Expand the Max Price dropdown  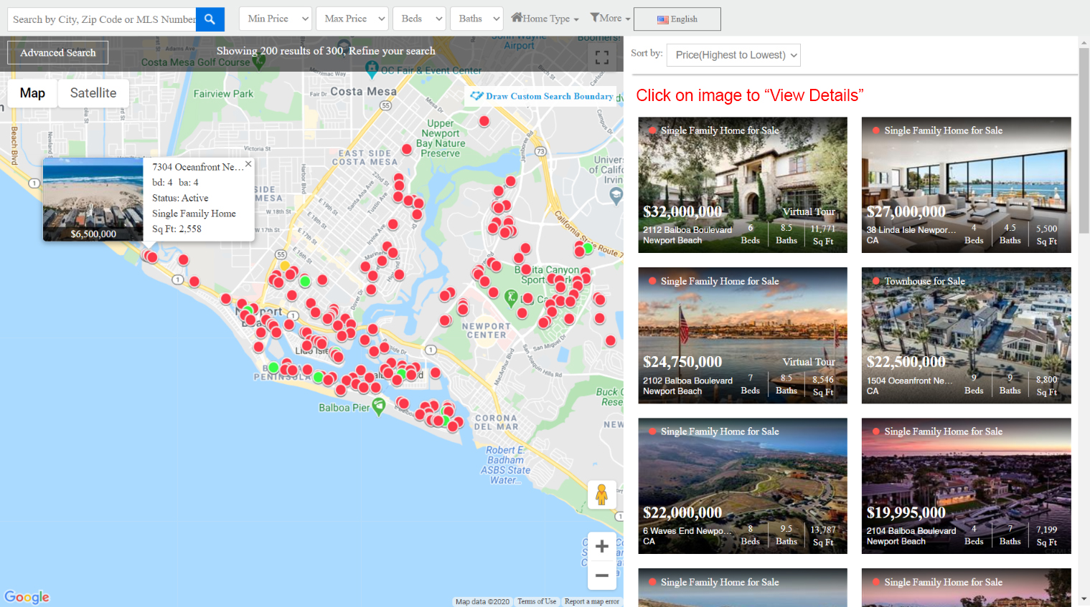(x=354, y=19)
